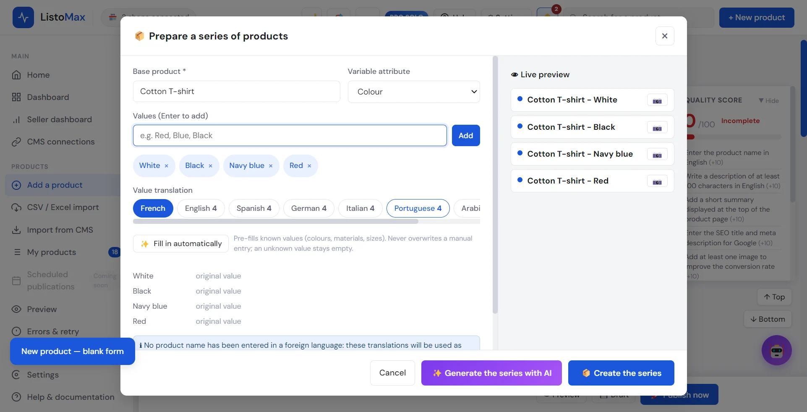Image resolution: width=807 pixels, height=412 pixels.
Task: Open the Variable attribute Colour dropdown
Action: [x=414, y=92]
